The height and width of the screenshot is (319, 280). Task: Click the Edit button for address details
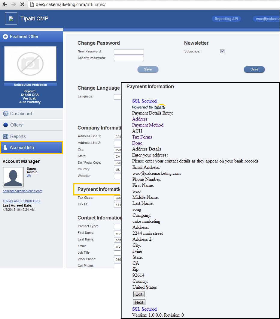[138, 294]
